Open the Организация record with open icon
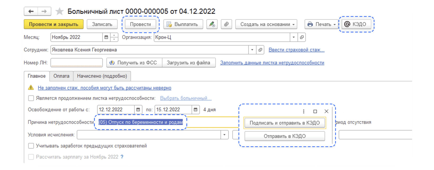The width and height of the screenshot is (434, 170). (302, 37)
